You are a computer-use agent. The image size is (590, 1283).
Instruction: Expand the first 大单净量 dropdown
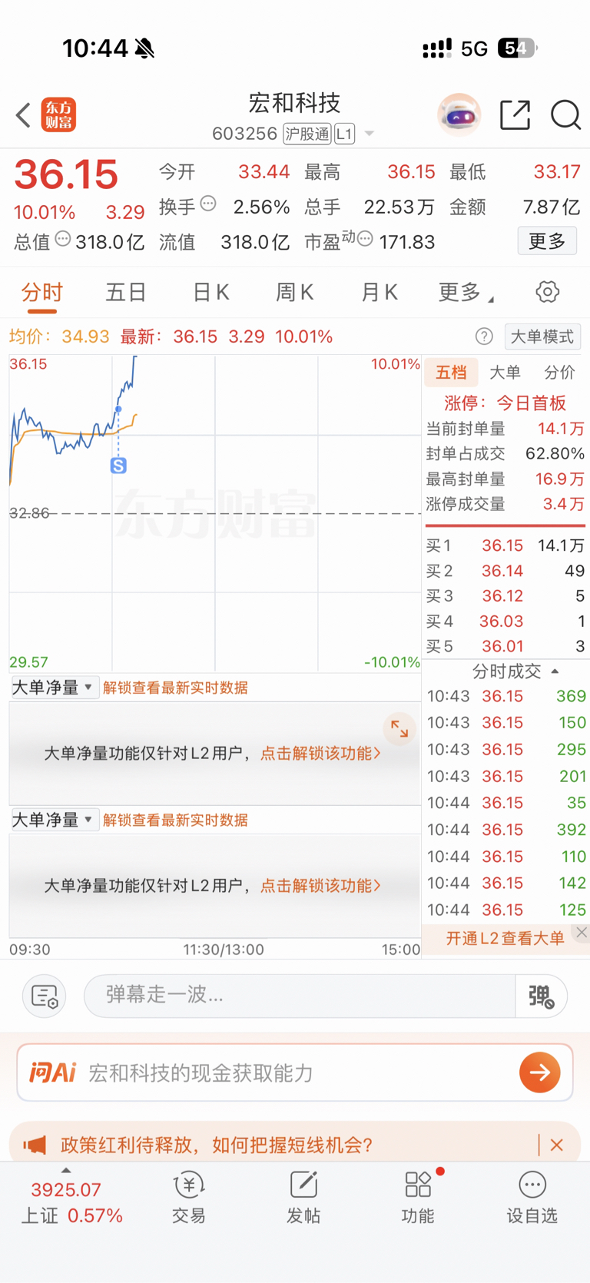pyautogui.click(x=53, y=688)
